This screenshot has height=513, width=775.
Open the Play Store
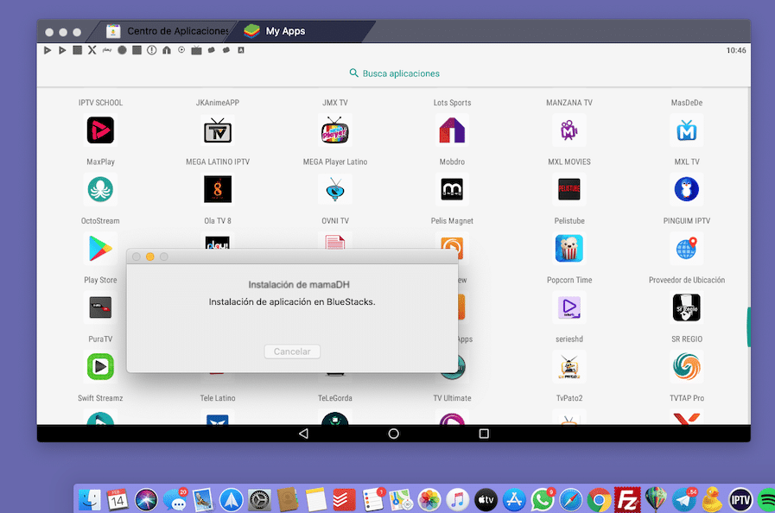point(100,248)
